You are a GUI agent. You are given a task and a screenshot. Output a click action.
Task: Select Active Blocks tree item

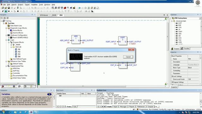[17, 30]
